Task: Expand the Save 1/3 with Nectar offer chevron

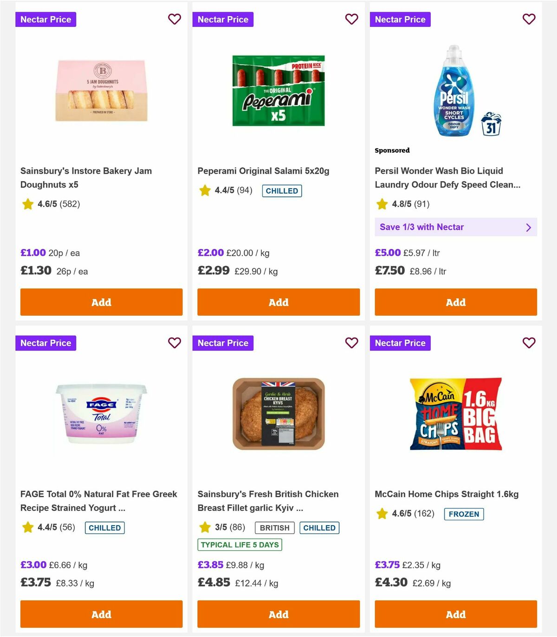Action: [x=528, y=227]
